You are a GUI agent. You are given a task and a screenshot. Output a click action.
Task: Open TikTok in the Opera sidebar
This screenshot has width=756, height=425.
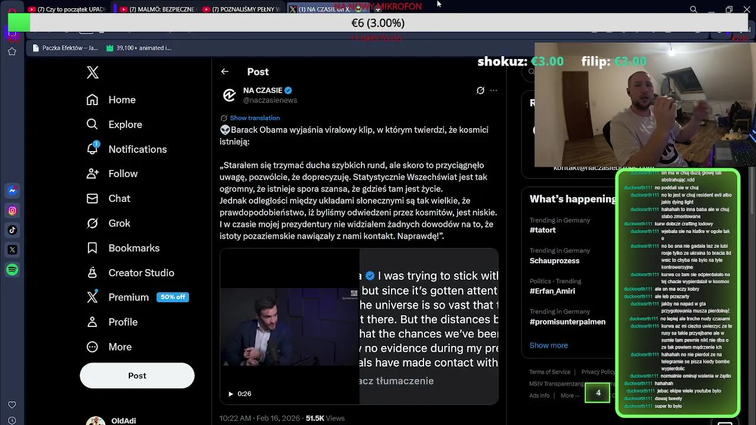[12, 230]
